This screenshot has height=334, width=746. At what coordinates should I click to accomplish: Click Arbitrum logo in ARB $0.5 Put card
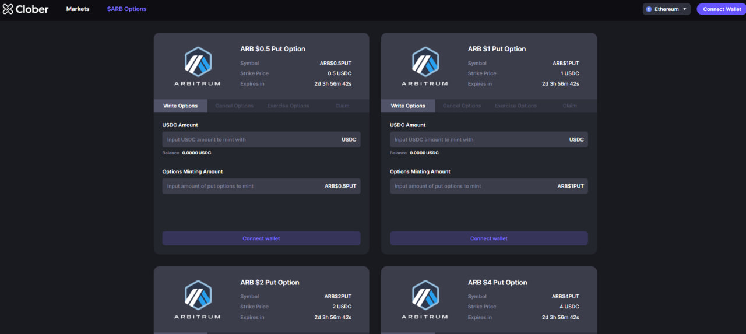click(x=198, y=67)
